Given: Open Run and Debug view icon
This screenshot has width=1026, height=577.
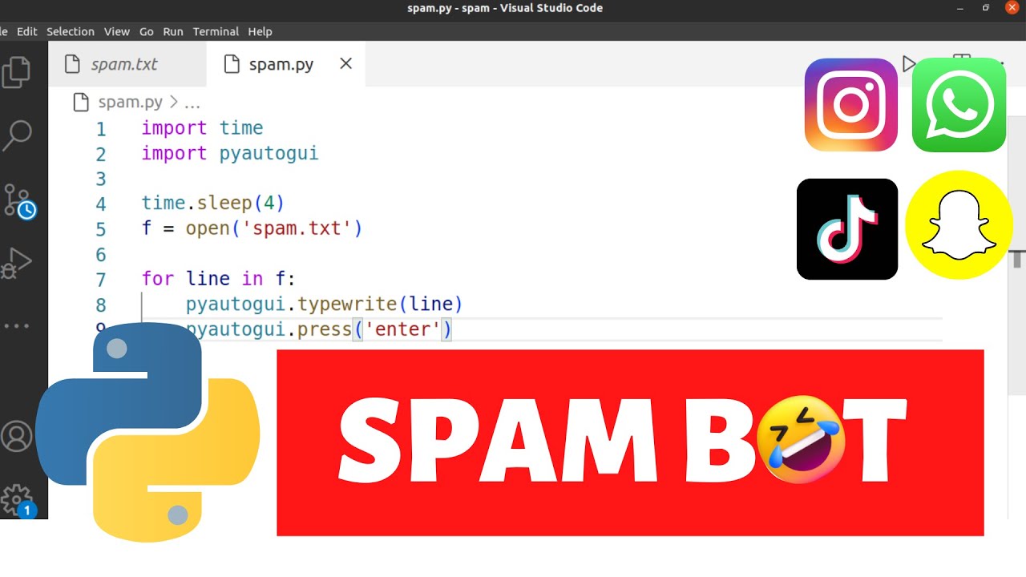Looking at the screenshot, I should tap(17, 263).
